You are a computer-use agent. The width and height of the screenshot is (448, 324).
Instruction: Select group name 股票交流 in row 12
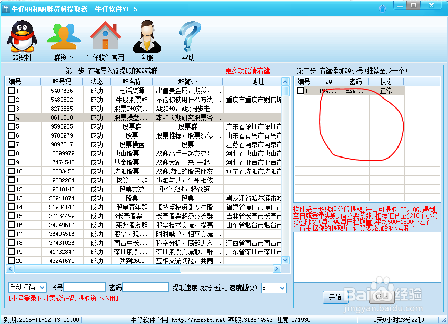tap(132, 189)
